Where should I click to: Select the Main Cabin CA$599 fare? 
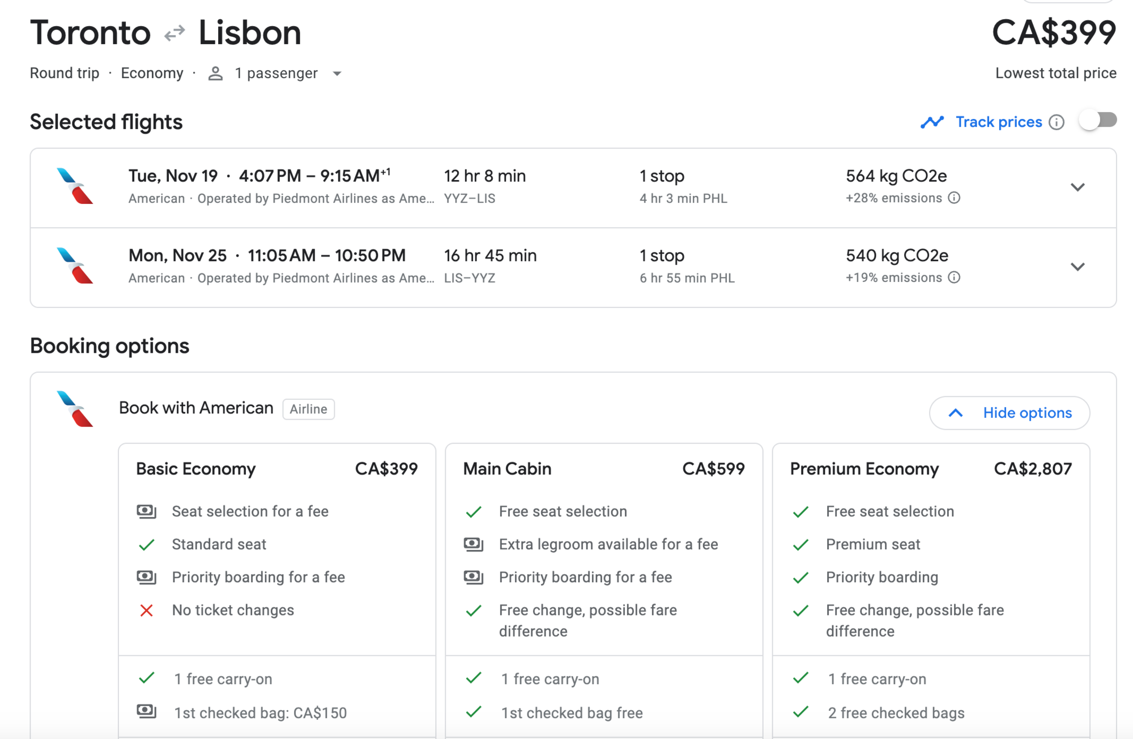point(604,469)
